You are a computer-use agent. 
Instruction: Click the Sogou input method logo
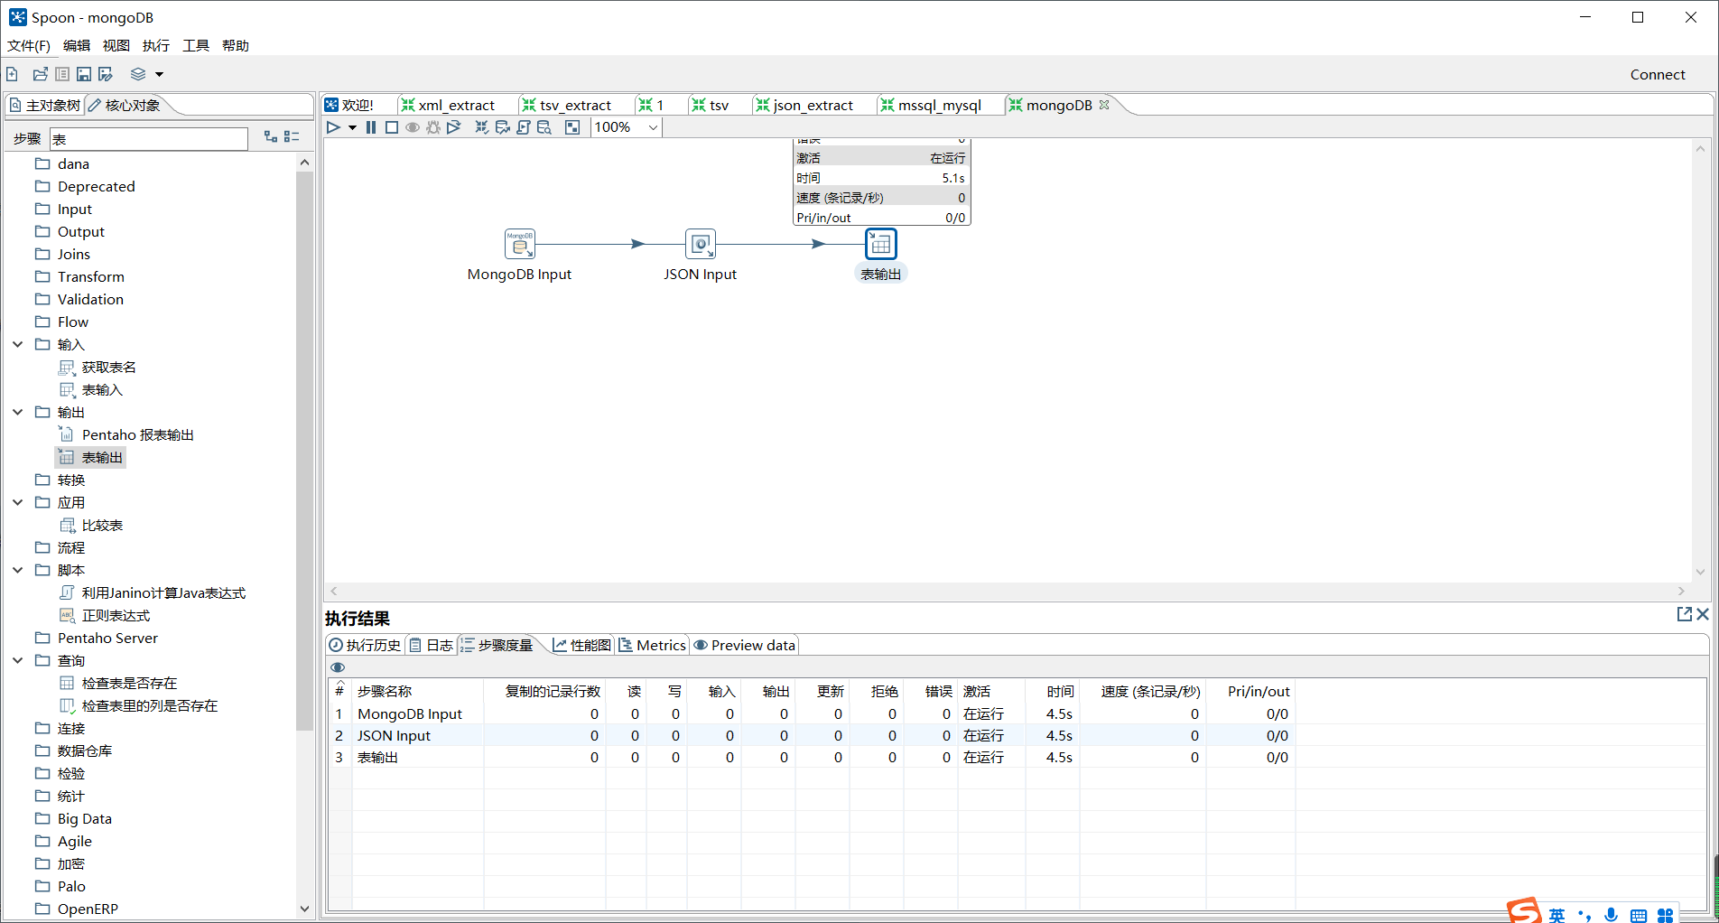[1525, 910]
